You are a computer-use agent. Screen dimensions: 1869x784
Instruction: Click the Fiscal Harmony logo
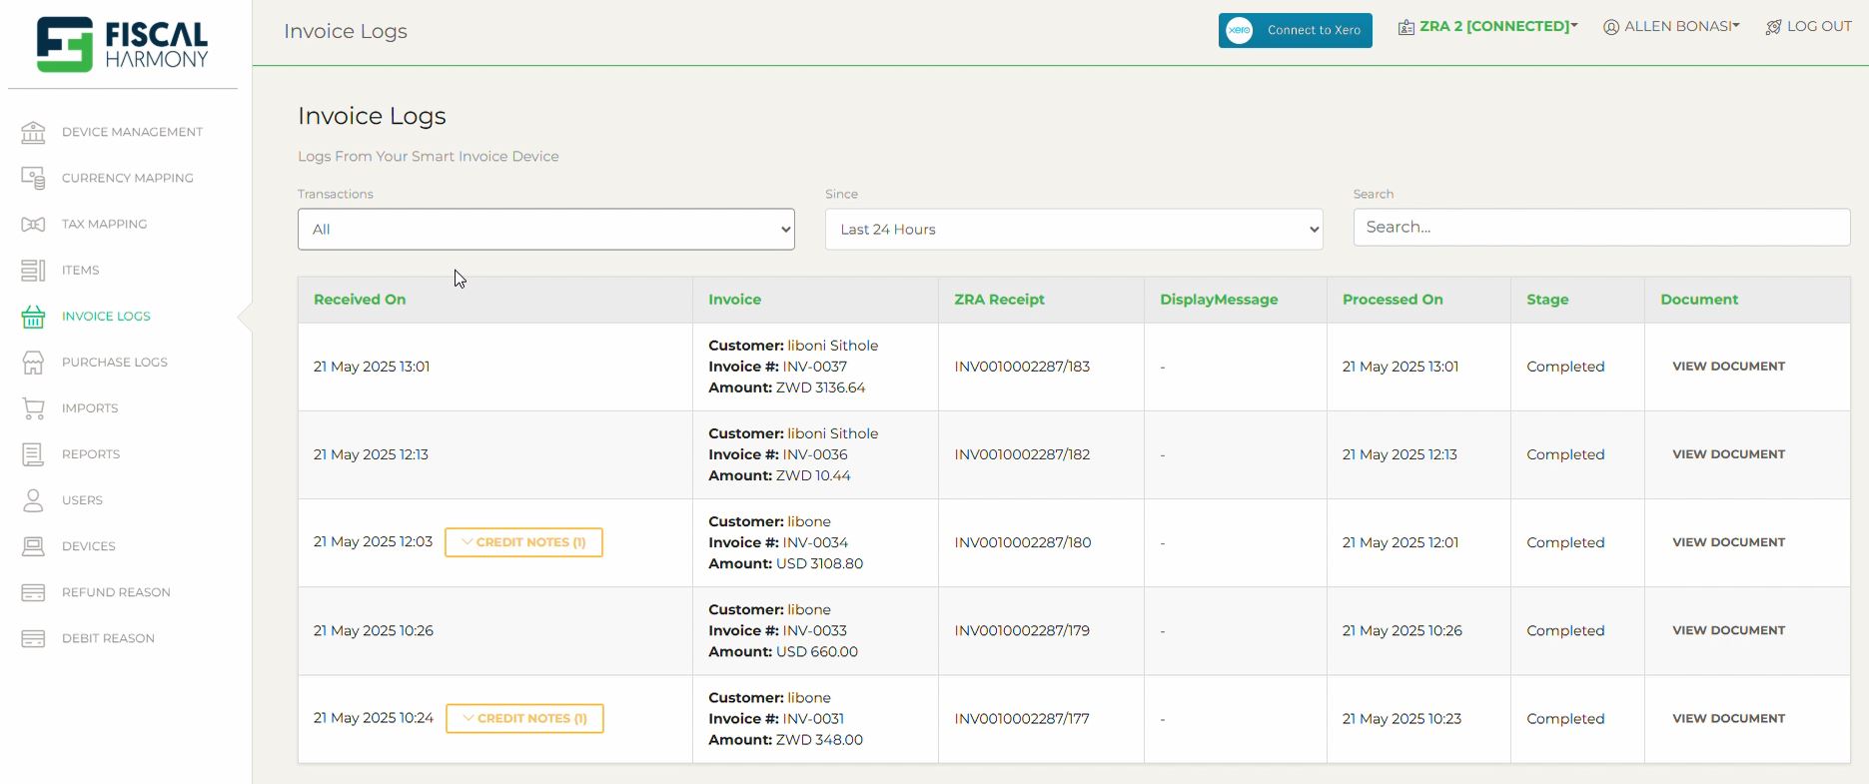point(122,44)
